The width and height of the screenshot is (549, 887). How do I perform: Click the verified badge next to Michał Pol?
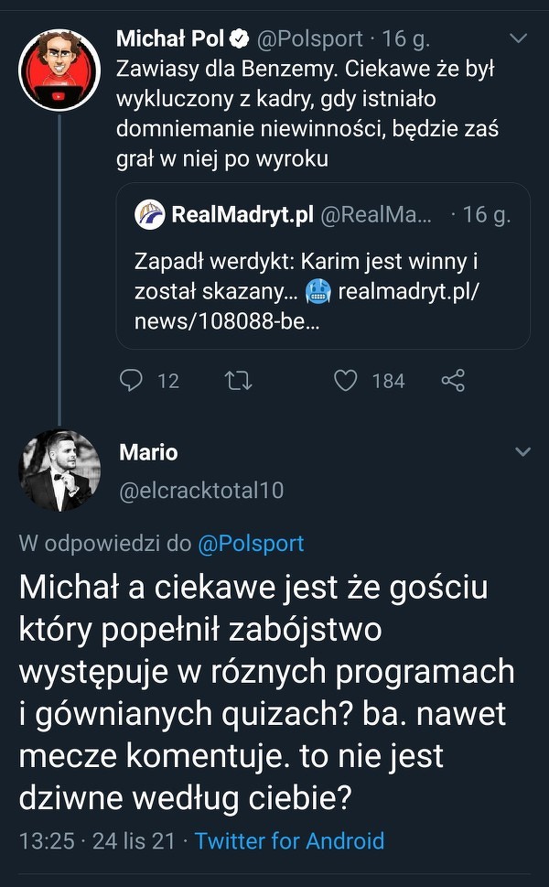coord(239,39)
